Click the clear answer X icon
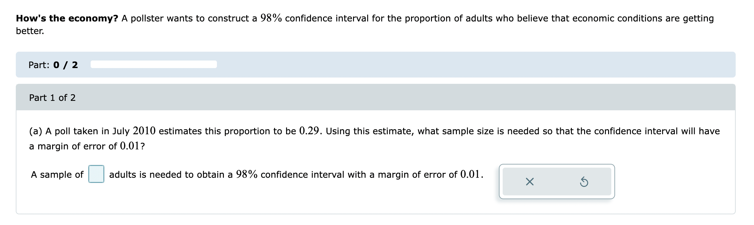This screenshot has width=754, height=225. click(530, 182)
